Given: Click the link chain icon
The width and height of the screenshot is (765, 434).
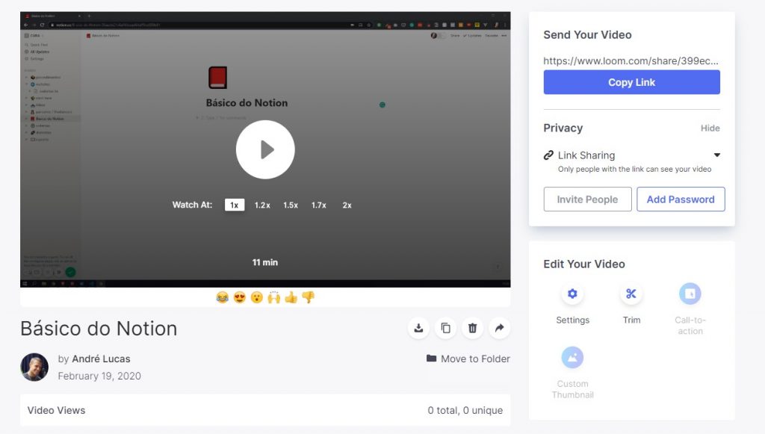Looking at the screenshot, I should (548, 155).
